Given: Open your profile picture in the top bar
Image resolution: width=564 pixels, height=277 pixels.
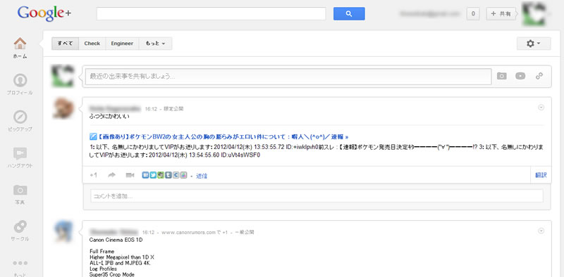Looking at the screenshot, I should click(534, 14).
